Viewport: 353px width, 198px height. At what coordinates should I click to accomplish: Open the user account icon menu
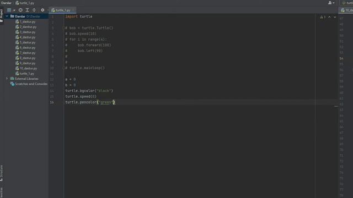pos(331,3)
